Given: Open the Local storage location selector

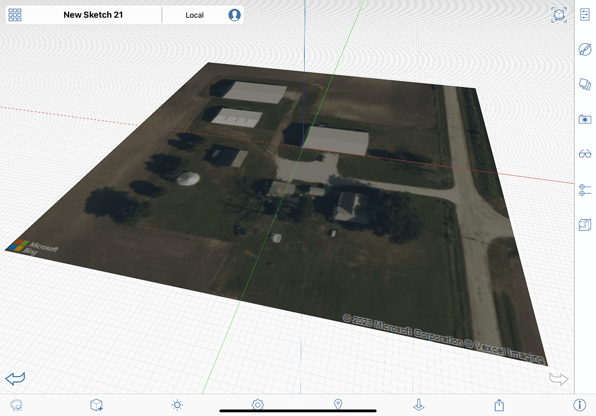Looking at the screenshot, I should click(195, 15).
